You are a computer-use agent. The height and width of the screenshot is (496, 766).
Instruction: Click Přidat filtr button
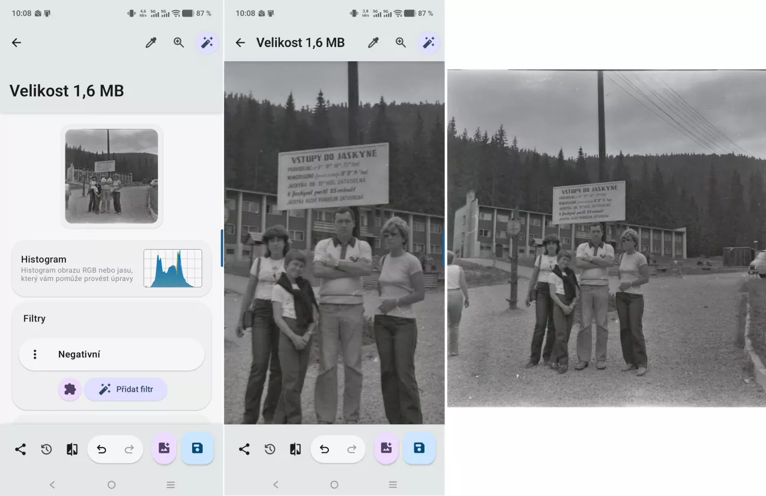[x=126, y=389]
